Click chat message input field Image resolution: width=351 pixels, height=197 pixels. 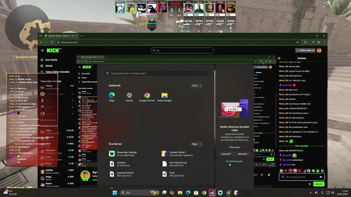coord(302,177)
